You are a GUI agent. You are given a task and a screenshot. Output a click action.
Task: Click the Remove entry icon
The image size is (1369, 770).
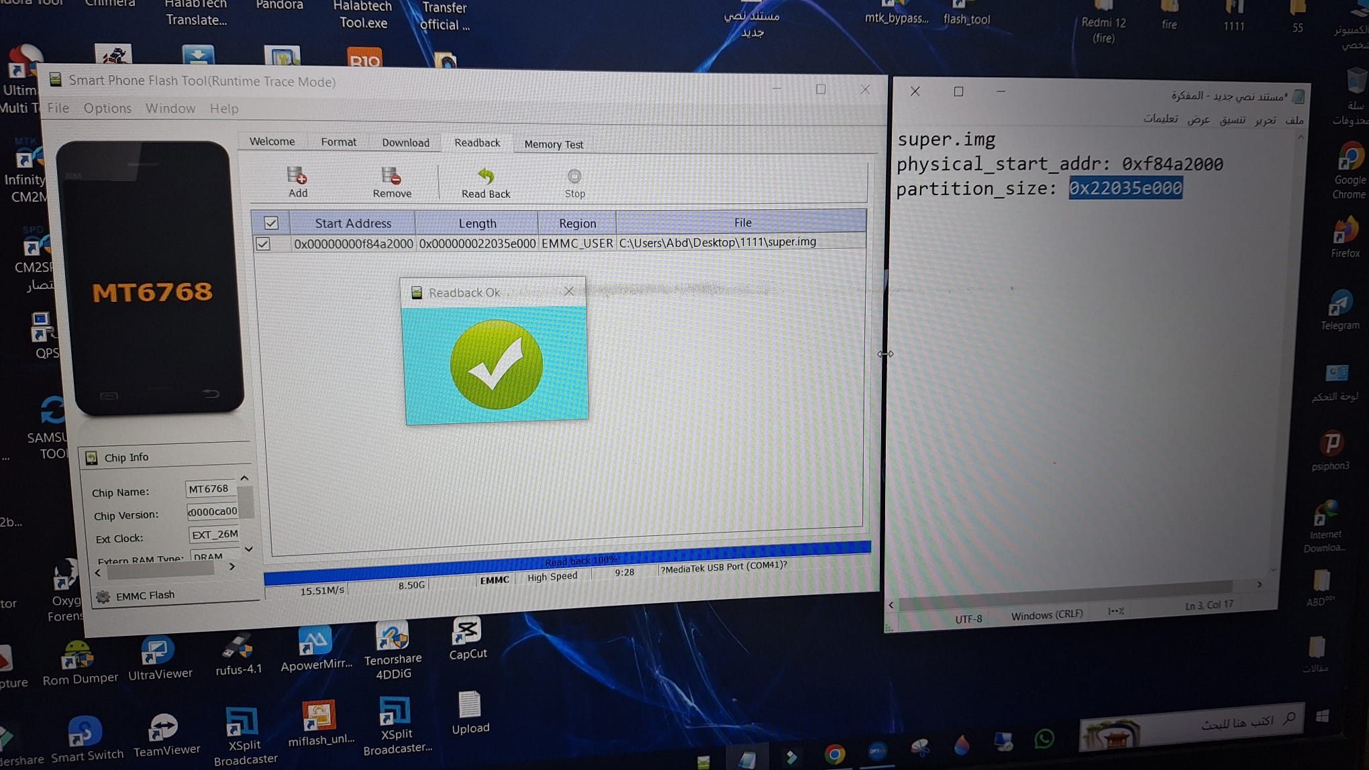(x=391, y=176)
